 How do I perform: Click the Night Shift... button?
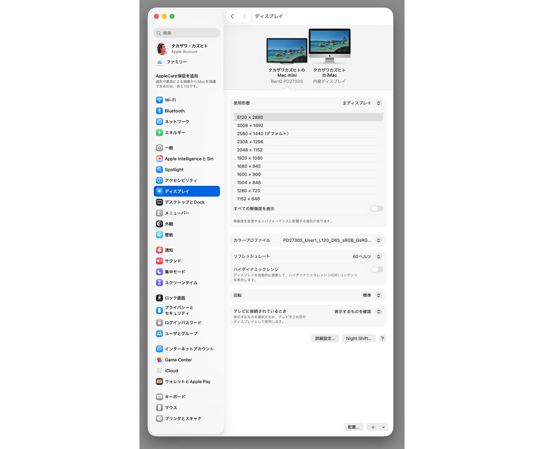coord(359,338)
